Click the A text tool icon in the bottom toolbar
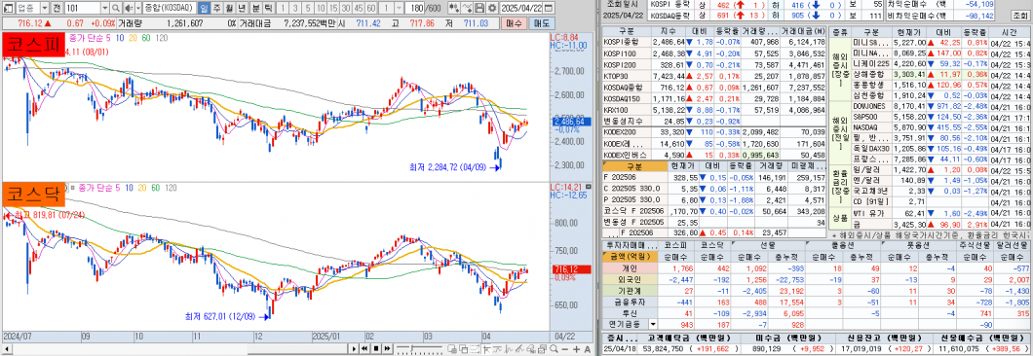The width and height of the screenshot is (1033, 356). point(587,349)
